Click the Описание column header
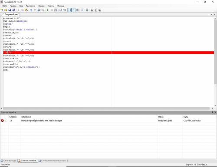Viewport: 217px width, 167px height. click(x=26, y=117)
